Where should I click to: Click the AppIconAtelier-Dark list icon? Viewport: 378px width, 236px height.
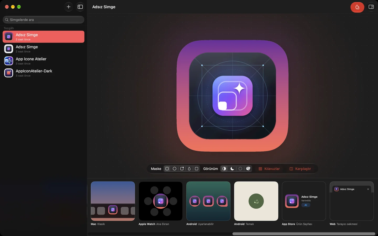point(9,73)
